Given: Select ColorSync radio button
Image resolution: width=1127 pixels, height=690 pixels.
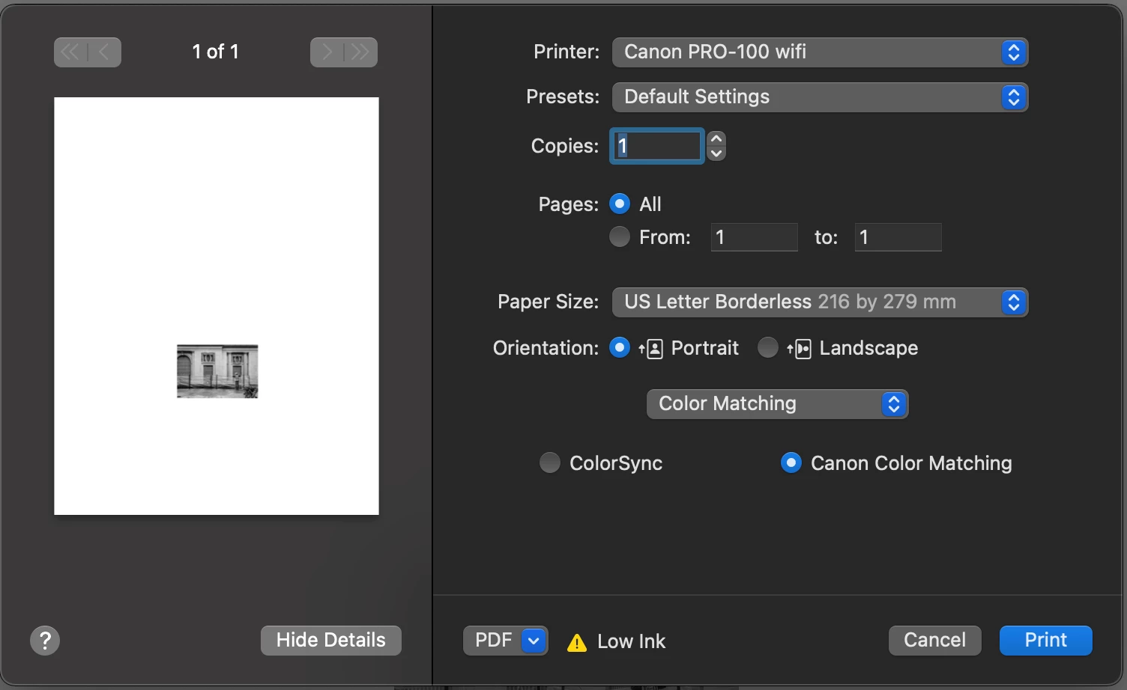Looking at the screenshot, I should pyautogui.click(x=550, y=462).
